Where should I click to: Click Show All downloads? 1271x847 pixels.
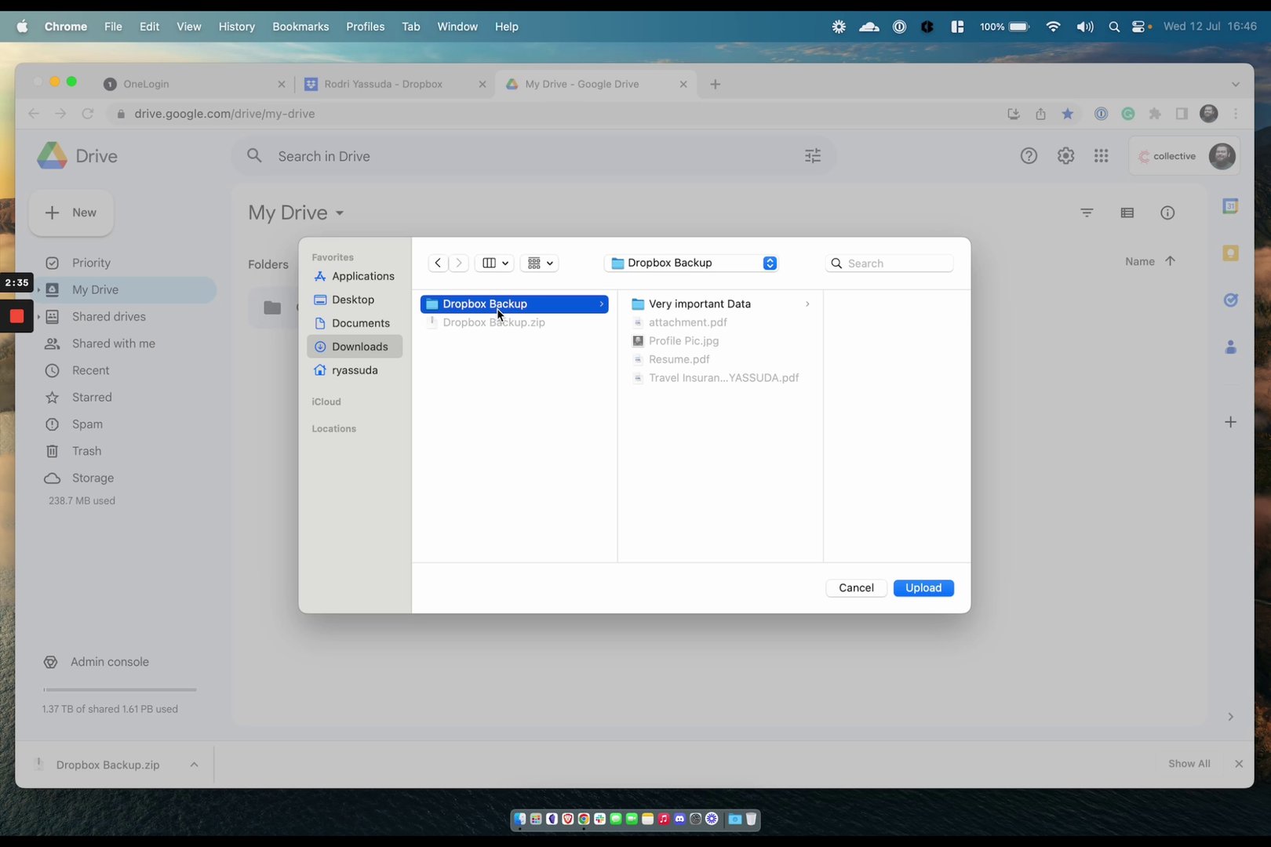tap(1189, 764)
